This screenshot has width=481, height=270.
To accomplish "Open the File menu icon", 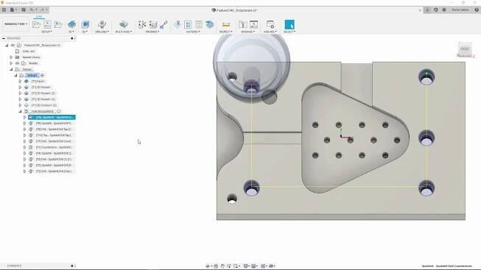I will click(13, 10).
